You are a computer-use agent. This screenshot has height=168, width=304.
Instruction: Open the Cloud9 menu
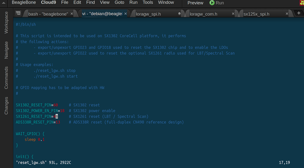point(48,2)
